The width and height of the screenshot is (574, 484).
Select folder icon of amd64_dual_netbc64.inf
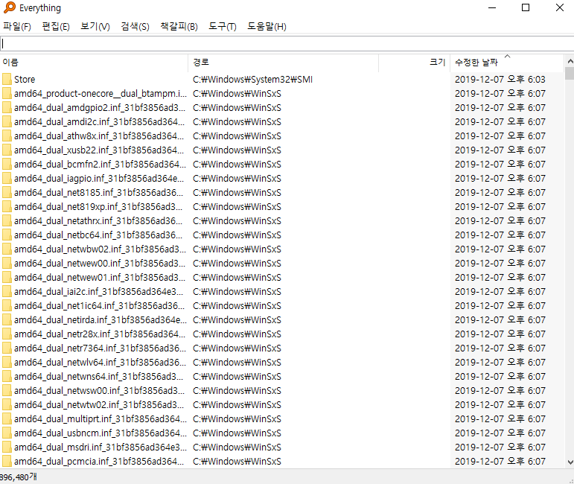pos(7,235)
